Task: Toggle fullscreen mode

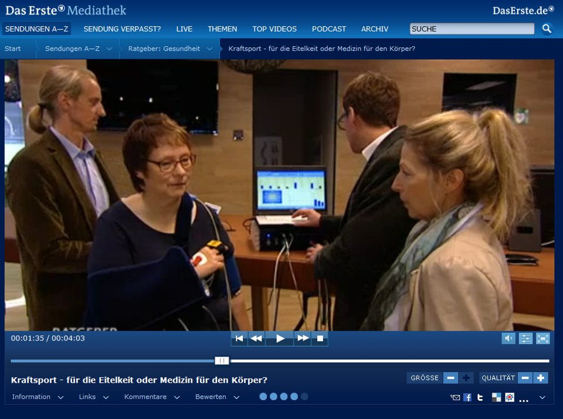Action: (x=543, y=338)
